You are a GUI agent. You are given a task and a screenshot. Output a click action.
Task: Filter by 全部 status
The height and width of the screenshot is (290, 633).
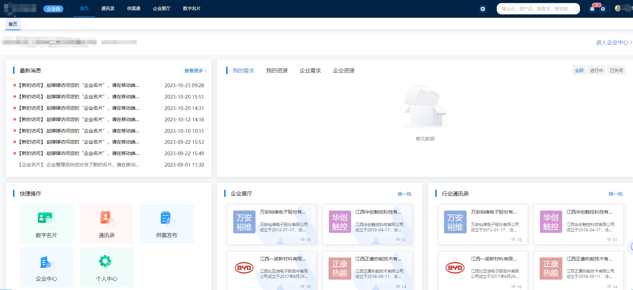coord(579,70)
